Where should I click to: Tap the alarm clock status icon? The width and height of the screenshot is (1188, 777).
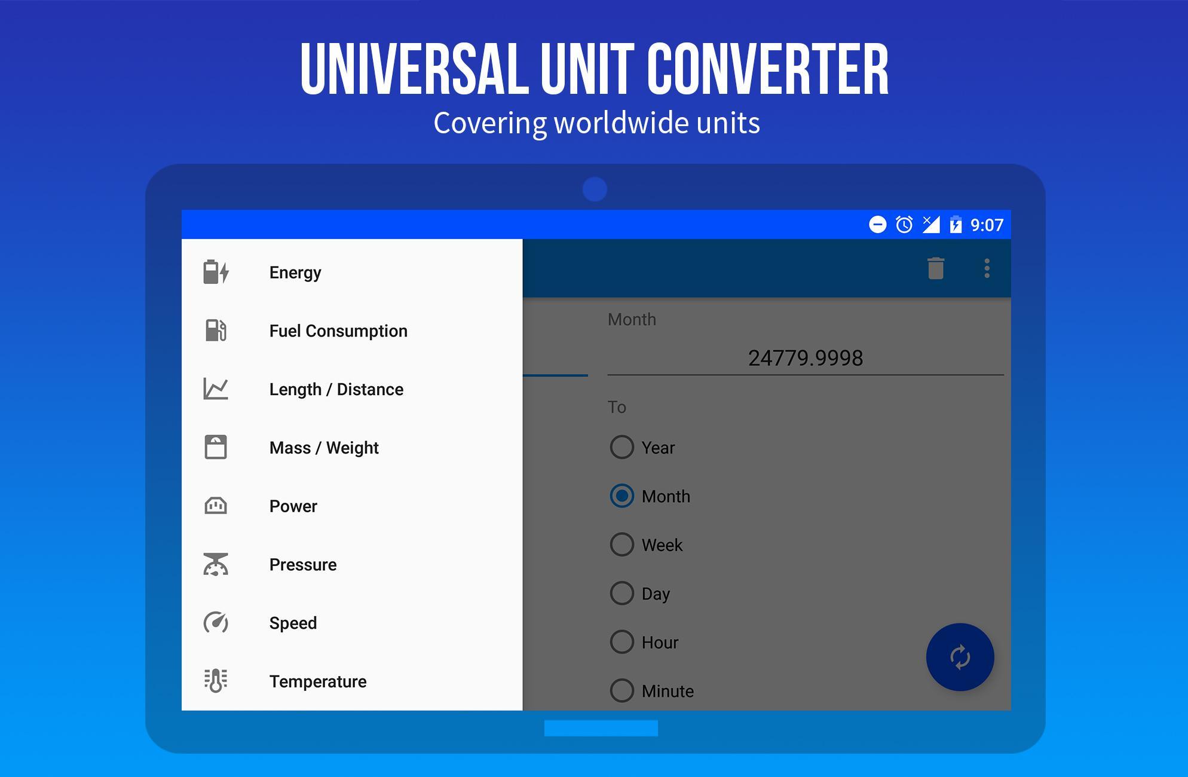(904, 225)
